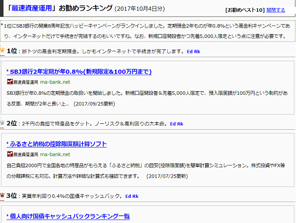The width and height of the screenshot is (296, 223).
Task: Click ma-bank.net text in ふるさと納税 card
Action: point(55,154)
